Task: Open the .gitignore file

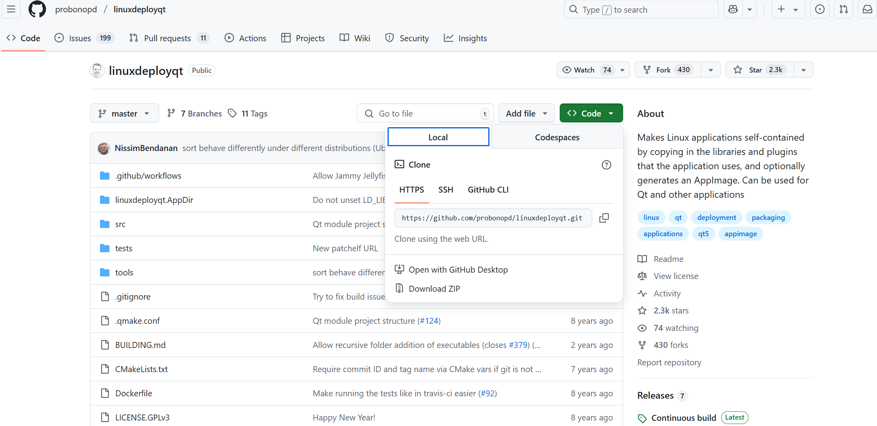Action: [x=132, y=296]
